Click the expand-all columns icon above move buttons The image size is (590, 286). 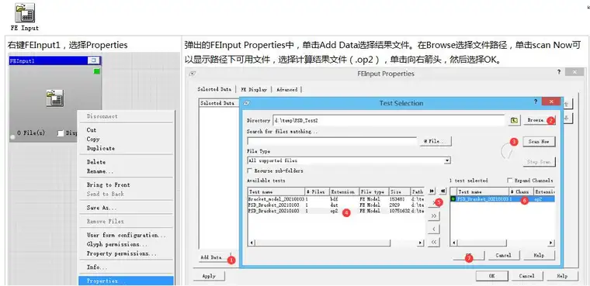coord(432,191)
